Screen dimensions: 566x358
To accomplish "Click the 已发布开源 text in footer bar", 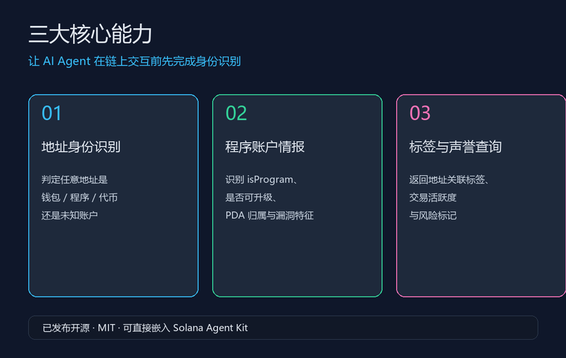I will click(66, 328).
